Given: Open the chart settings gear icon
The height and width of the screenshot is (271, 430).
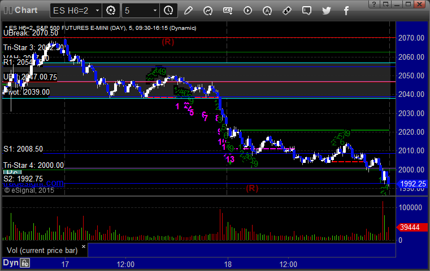Looking at the screenshot, I should 111,11.
